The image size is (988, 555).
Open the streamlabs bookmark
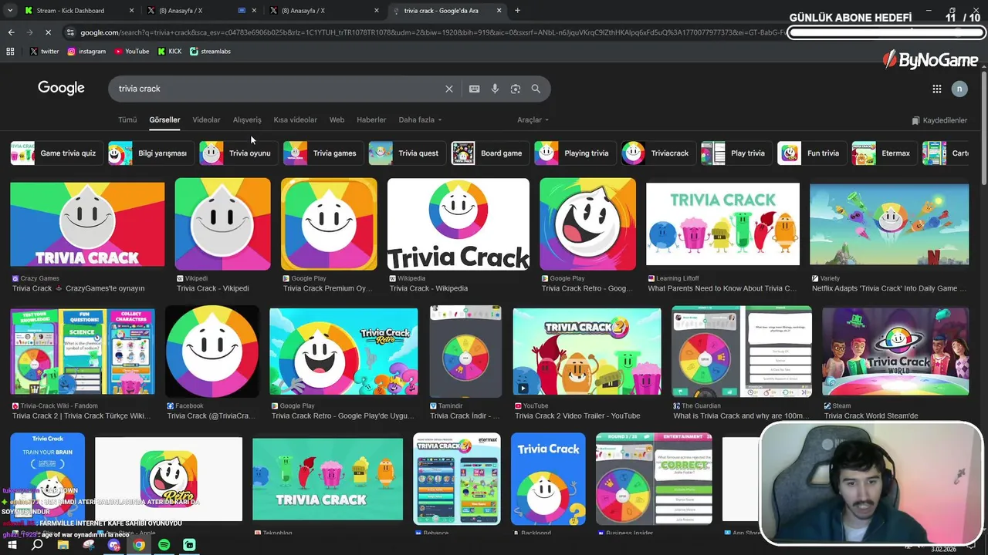[210, 52]
